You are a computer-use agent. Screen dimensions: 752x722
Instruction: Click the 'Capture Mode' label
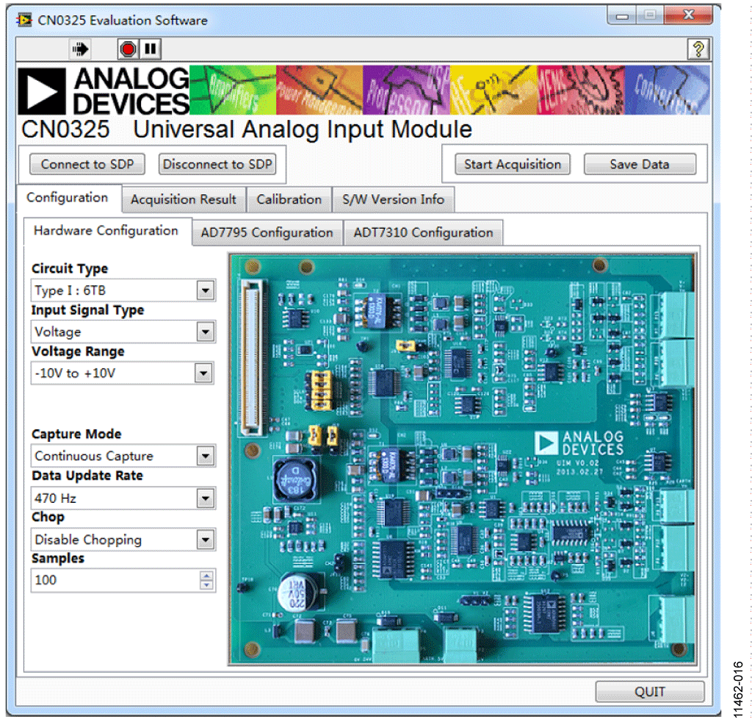pyautogui.click(x=76, y=434)
